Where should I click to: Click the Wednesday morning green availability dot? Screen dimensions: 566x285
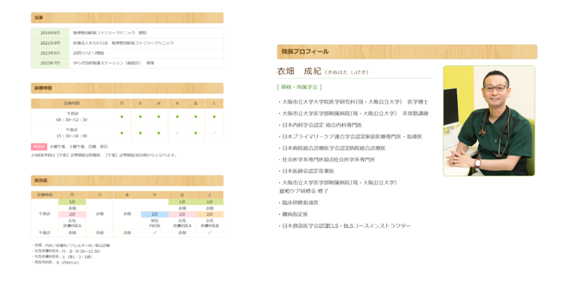[x=159, y=117]
